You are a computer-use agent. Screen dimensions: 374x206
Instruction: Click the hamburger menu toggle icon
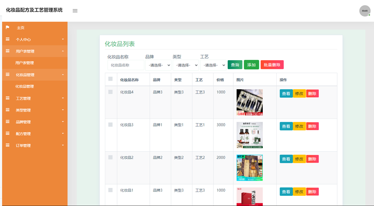pos(75,11)
